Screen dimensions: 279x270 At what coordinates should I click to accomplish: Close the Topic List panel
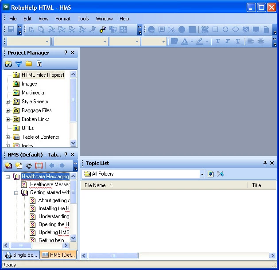tap(272, 163)
